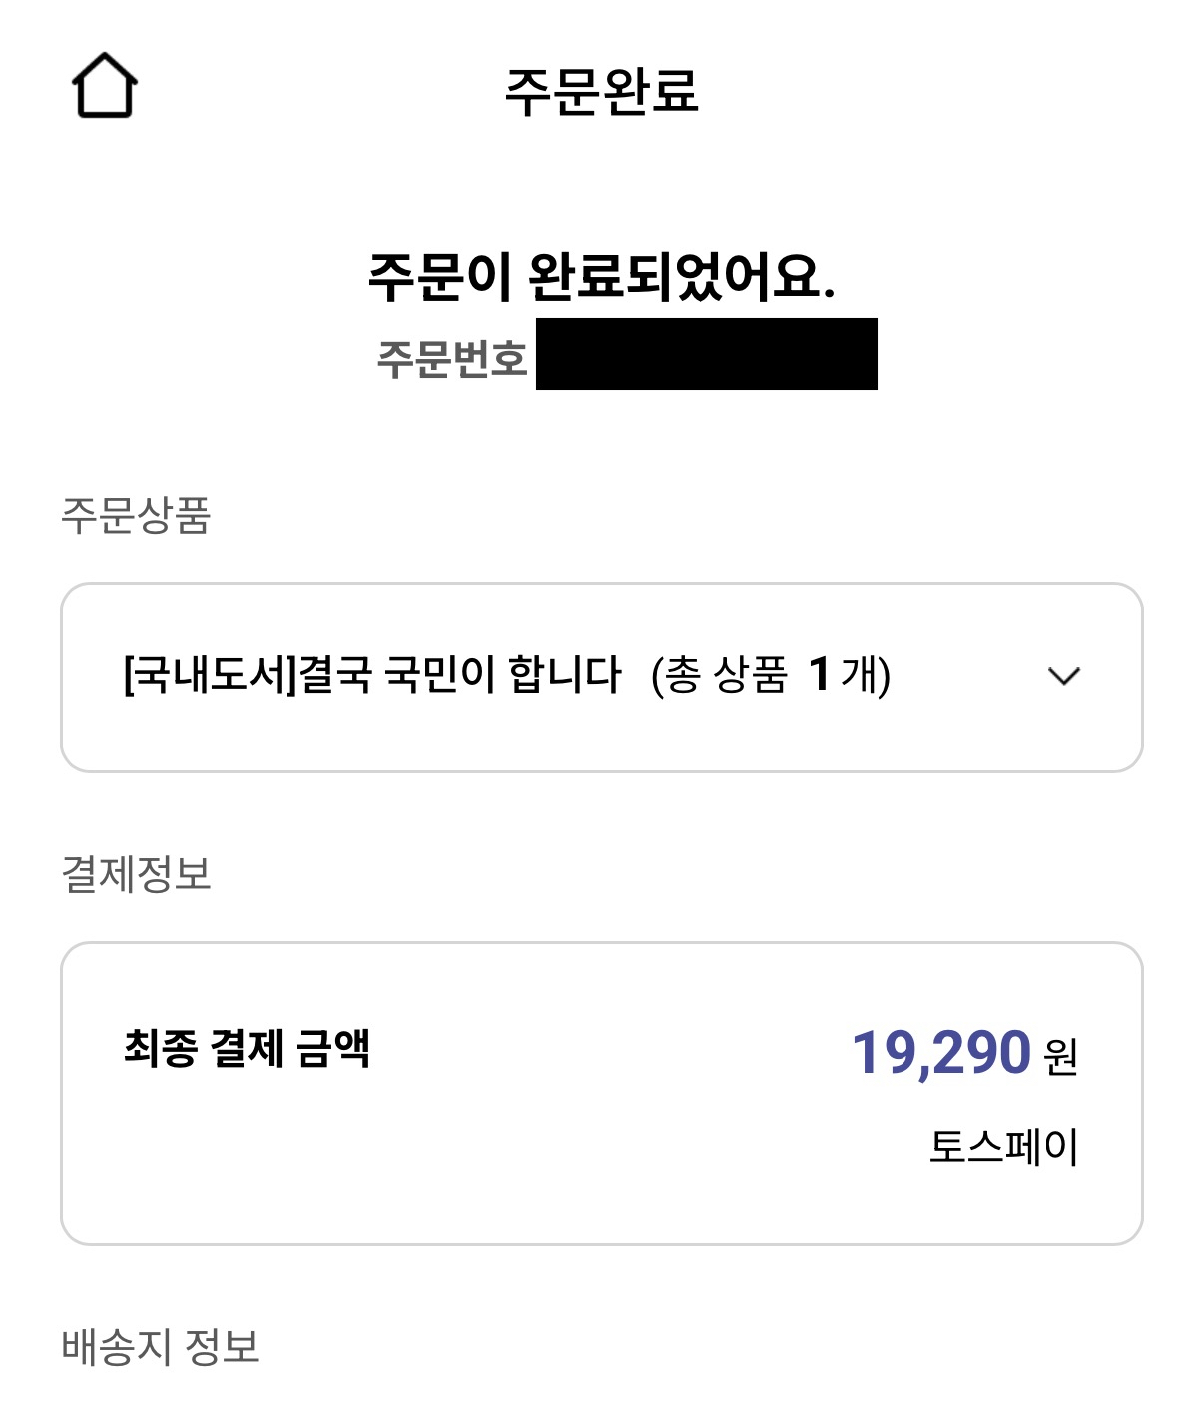
Task: Tap the 총 상품 1개 count text
Action: [771, 675]
